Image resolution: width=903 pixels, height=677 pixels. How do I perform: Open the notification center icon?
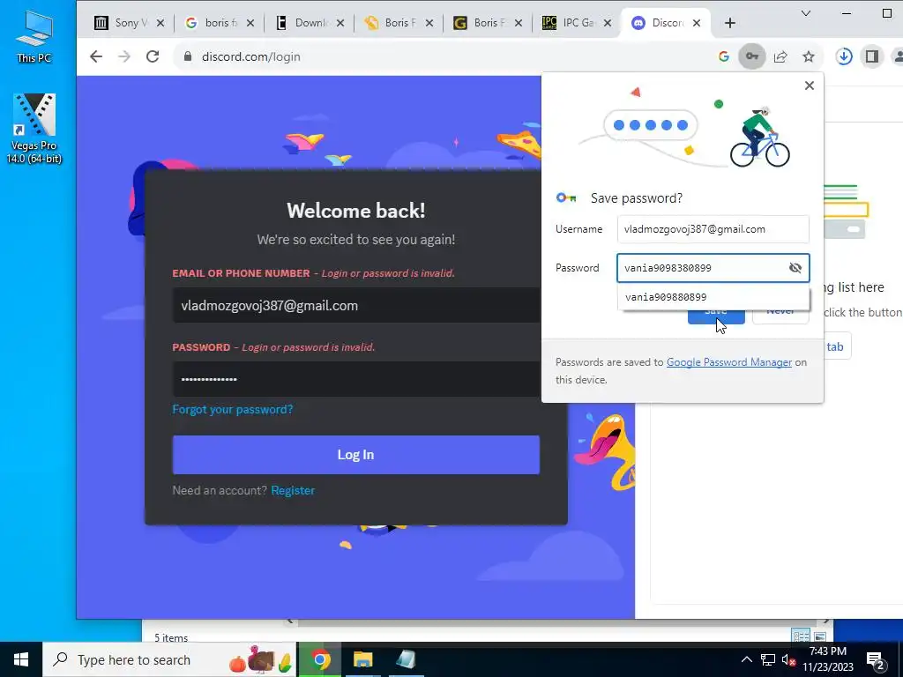click(876, 659)
